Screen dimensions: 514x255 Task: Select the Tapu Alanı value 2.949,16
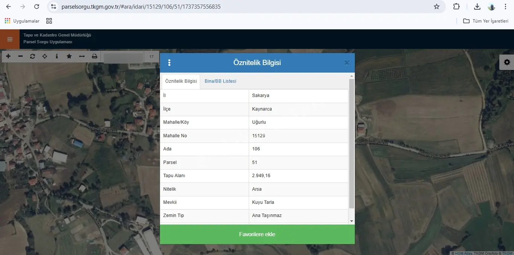coord(298,176)
